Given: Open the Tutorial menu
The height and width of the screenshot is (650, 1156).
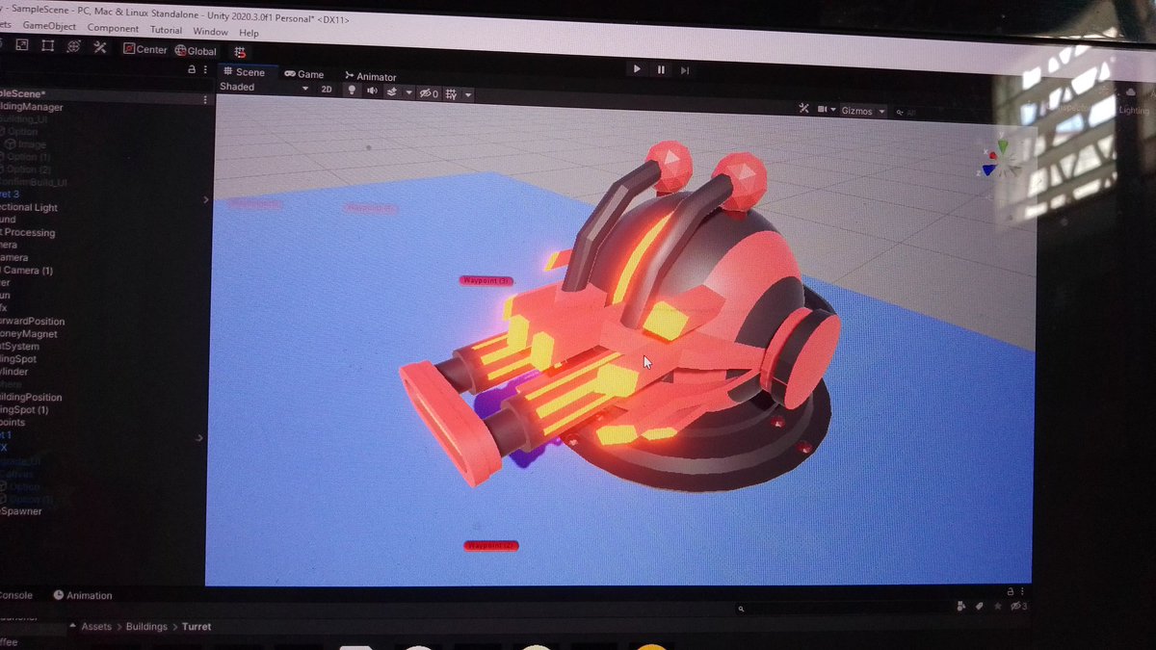Looking at the screenshot, I should tap(166, 30).
